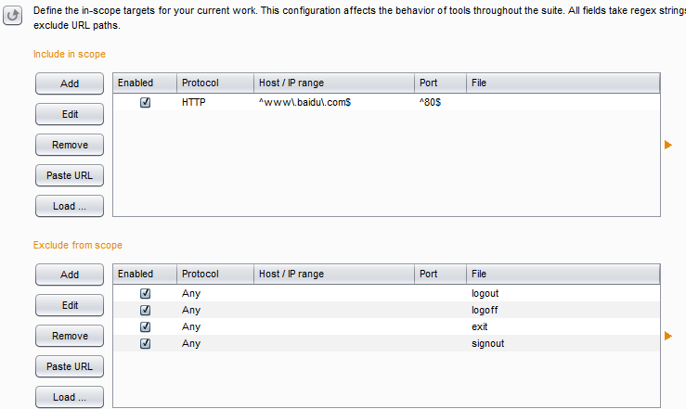Toggle the logoff exclusion checkbox
This screenshot has height=409, width=686.
pos(145,310)
